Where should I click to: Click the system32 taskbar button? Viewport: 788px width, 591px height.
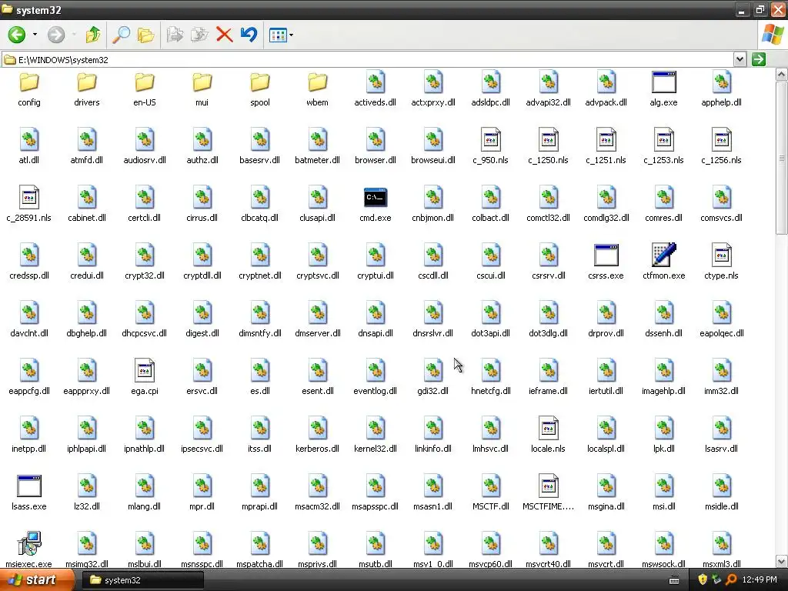click(x=143, y=580)
